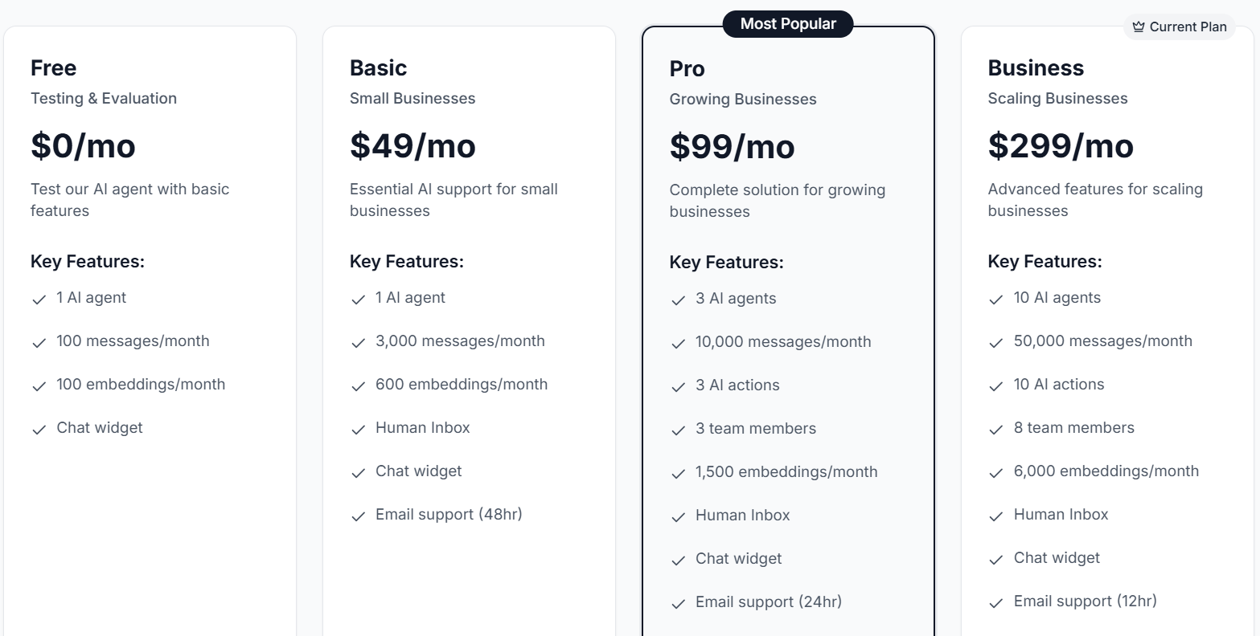Click the Basic plan heading
Viewport: 1260px width, 636px height.
point(378,67)
